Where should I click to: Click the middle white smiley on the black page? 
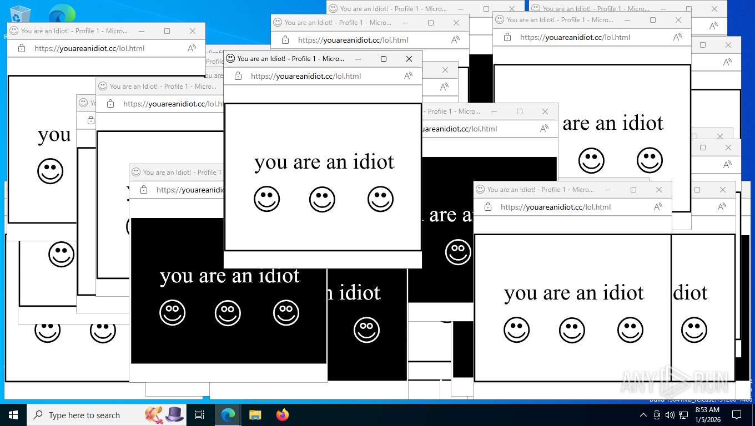[228, 313]
